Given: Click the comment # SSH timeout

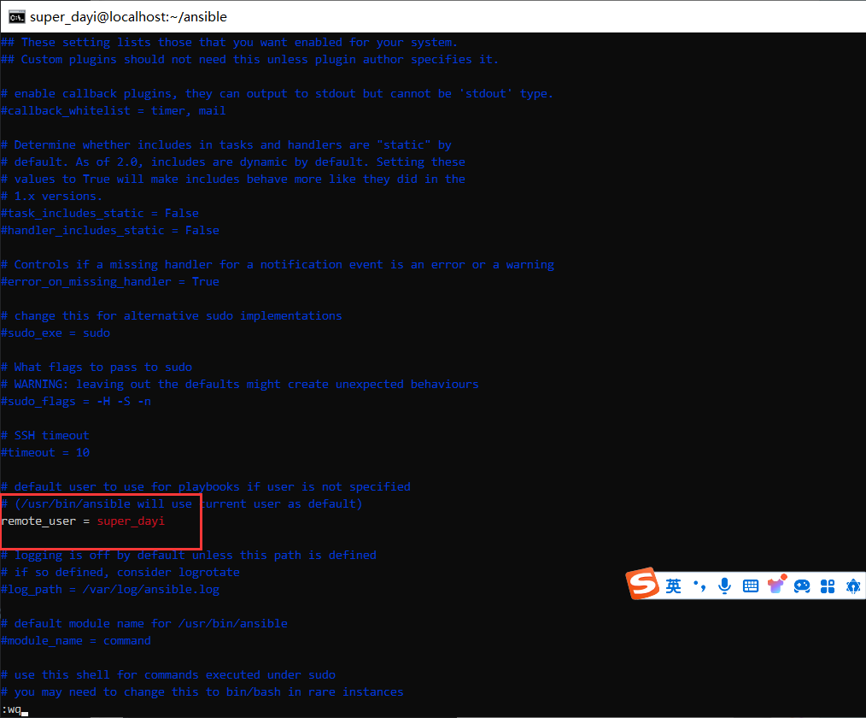Looking at the screenshot, I should click(45, 436).
